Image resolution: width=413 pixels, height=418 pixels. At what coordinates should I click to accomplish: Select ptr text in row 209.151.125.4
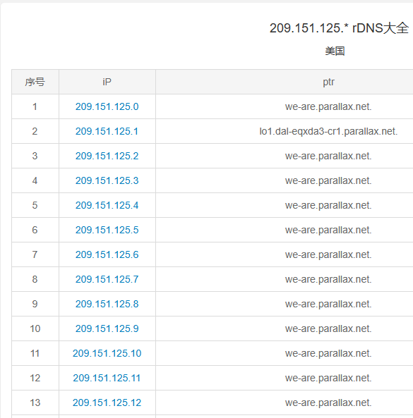[x=328, y=205]
